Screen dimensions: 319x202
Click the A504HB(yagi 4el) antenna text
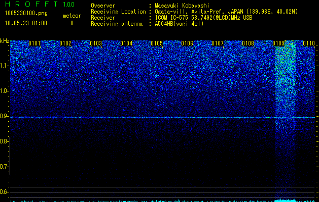tap(179, 24)
